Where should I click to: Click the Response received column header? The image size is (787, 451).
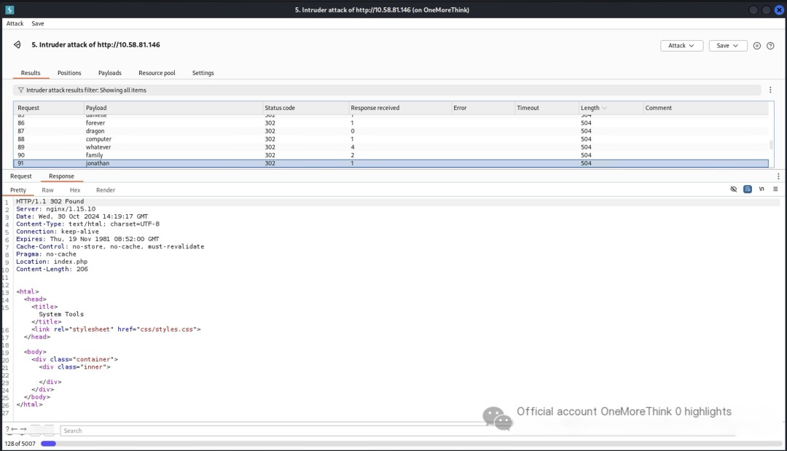pyautogui.click(x=400, y=108)
